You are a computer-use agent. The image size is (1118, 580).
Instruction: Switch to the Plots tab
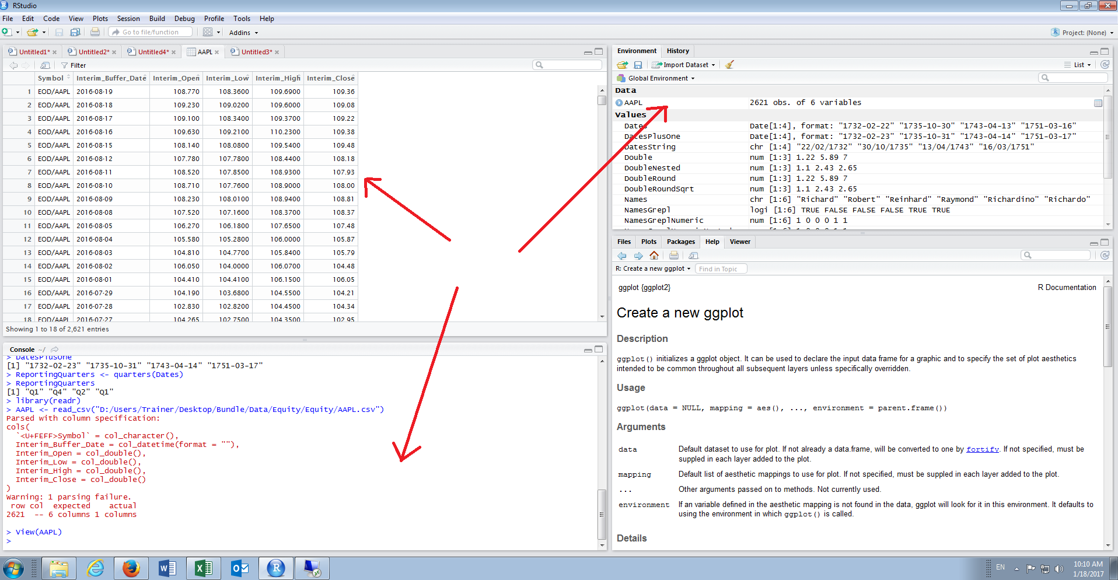649,242
